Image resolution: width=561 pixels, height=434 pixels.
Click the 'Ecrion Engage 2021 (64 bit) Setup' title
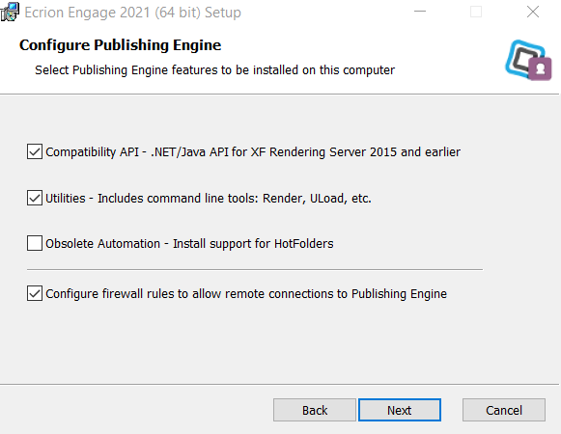pos(132,13)
